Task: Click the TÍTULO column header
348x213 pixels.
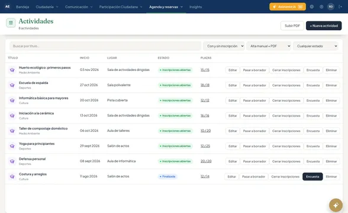Action: pyautogui.click(x=13, y=58)
